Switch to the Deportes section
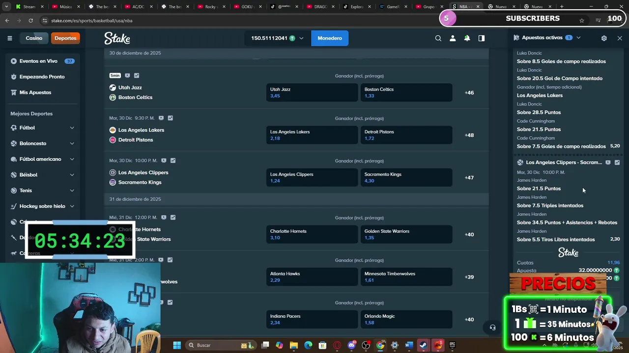629x353 pixels. pyautogui.click(x=65, y=38)
